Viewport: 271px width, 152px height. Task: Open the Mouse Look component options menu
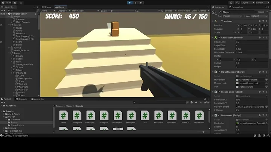tap(267, 92)
